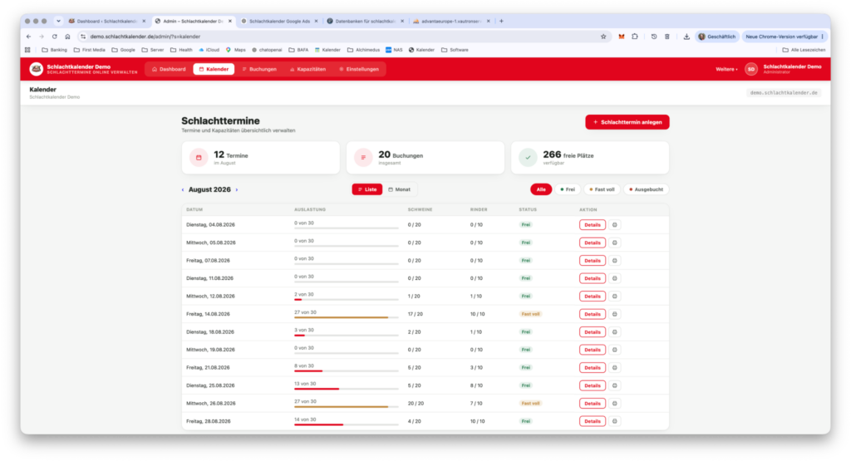Open the Kapazitäten navigation item
This screenshot has width=851, height=461.
[307, 69]
